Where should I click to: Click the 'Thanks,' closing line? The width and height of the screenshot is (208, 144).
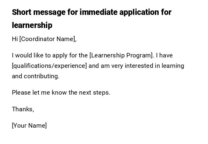[23, 109]
